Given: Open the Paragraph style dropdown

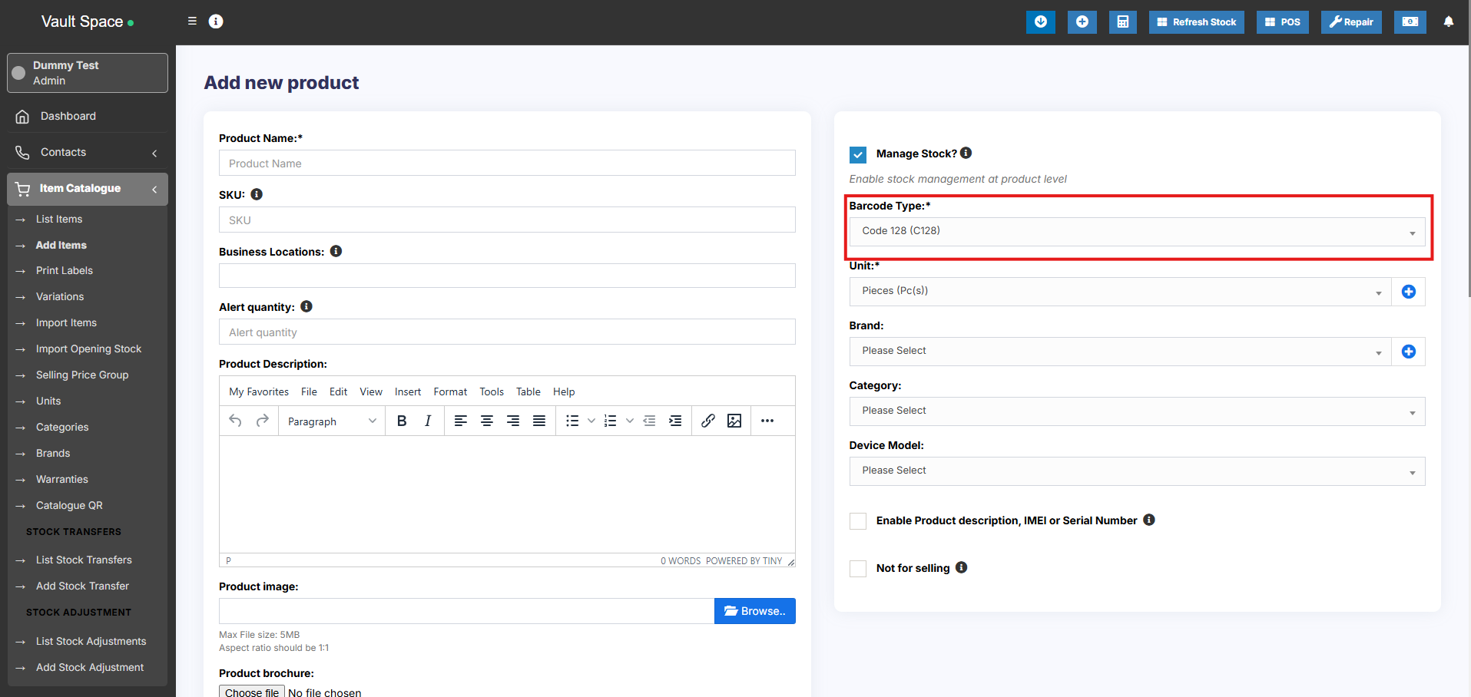Looking at the screenshot, I should coord(331,421).
